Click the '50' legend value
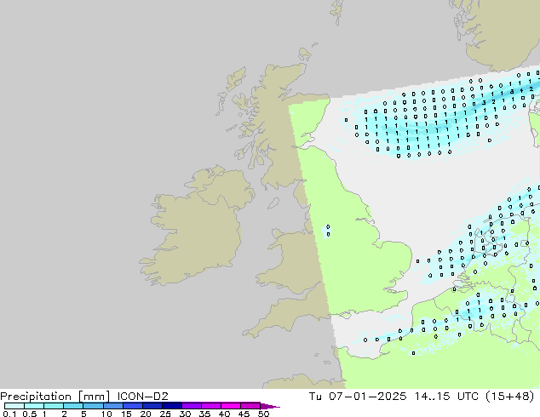Screen dimensions: 540x417 coord(263,414)
